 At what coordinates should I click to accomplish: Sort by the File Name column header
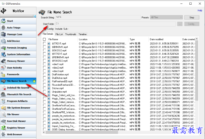[x=62, y=39]
